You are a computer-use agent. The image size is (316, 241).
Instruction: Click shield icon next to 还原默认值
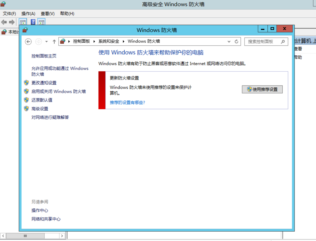click(x=26, y=100)
